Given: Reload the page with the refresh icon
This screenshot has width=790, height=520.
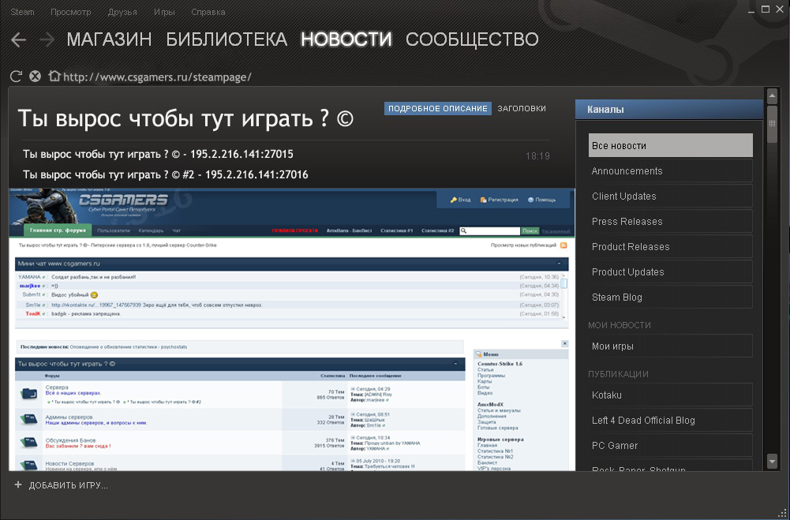Looking at the screenshot, I should 16,77.
